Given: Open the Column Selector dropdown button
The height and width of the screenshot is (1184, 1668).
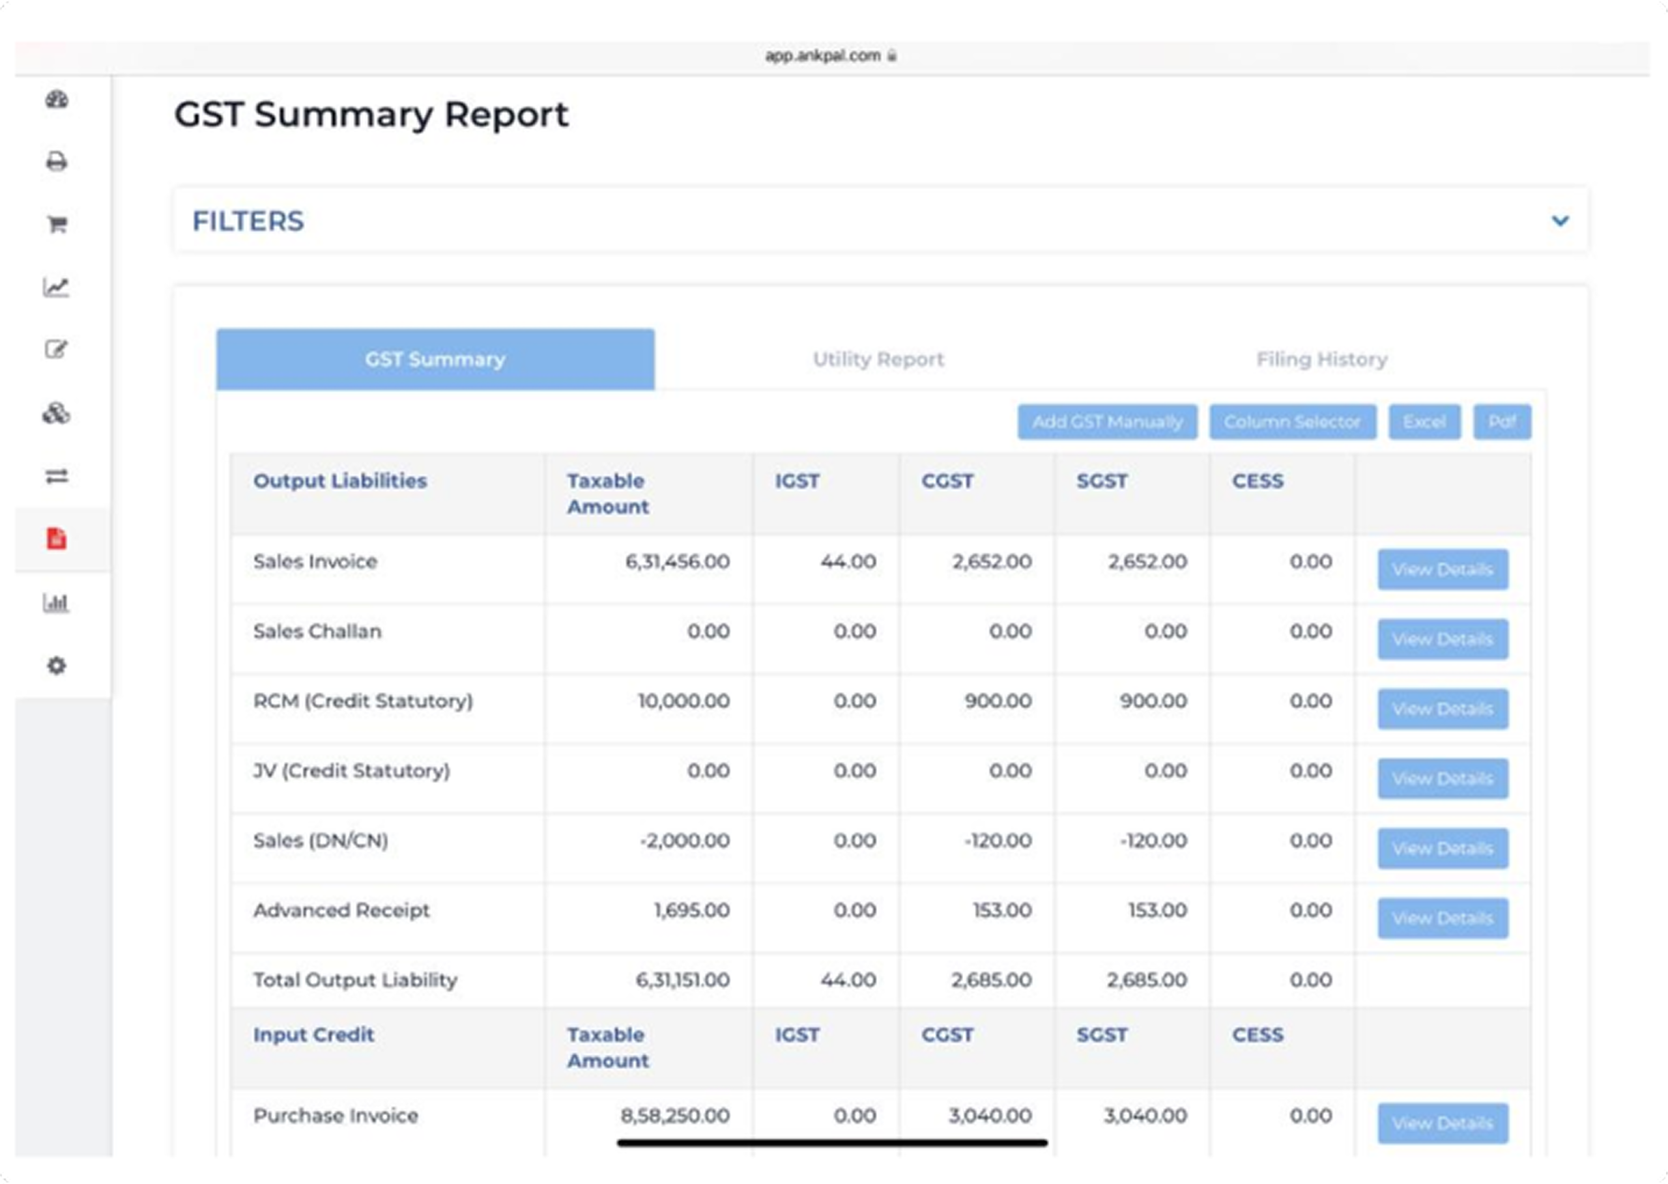Looking at the screenshot, I should coord(1293,422).
